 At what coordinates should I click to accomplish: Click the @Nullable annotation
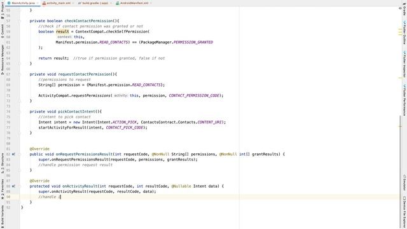[x=181, y=186]
